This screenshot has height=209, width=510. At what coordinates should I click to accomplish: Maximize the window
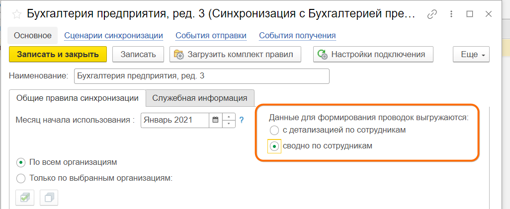click(x=469, y=14)
